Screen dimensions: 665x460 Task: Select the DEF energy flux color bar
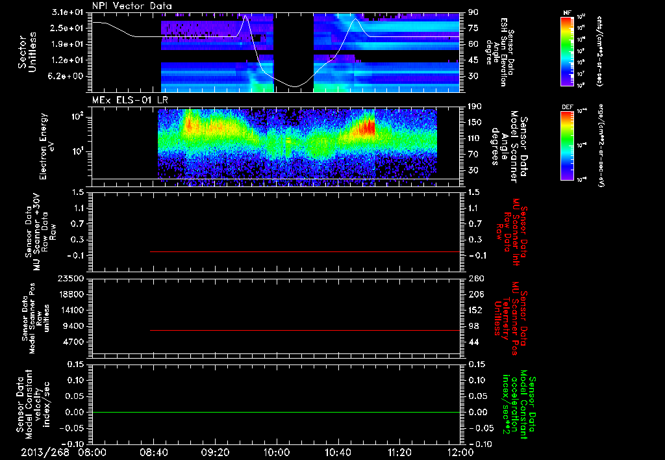coord(568,146)
